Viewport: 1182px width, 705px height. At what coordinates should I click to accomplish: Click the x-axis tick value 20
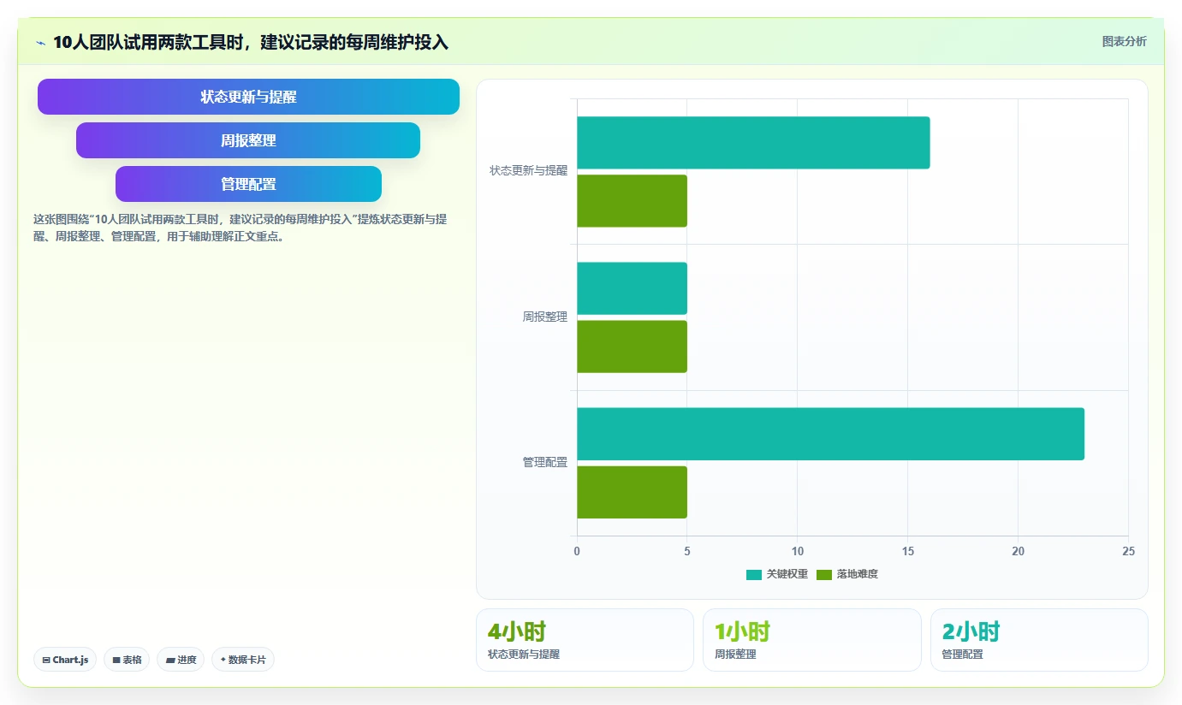pyautogui.click(x=1018, y=552)
